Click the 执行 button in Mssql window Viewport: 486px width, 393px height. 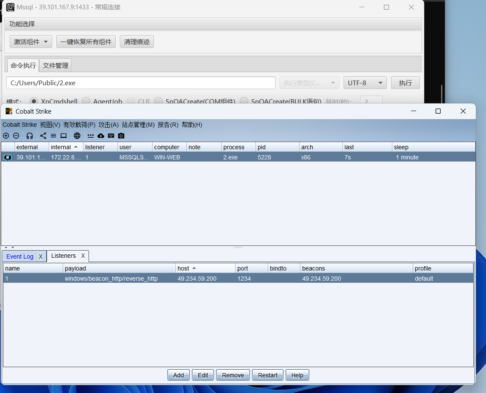point(405,83)
